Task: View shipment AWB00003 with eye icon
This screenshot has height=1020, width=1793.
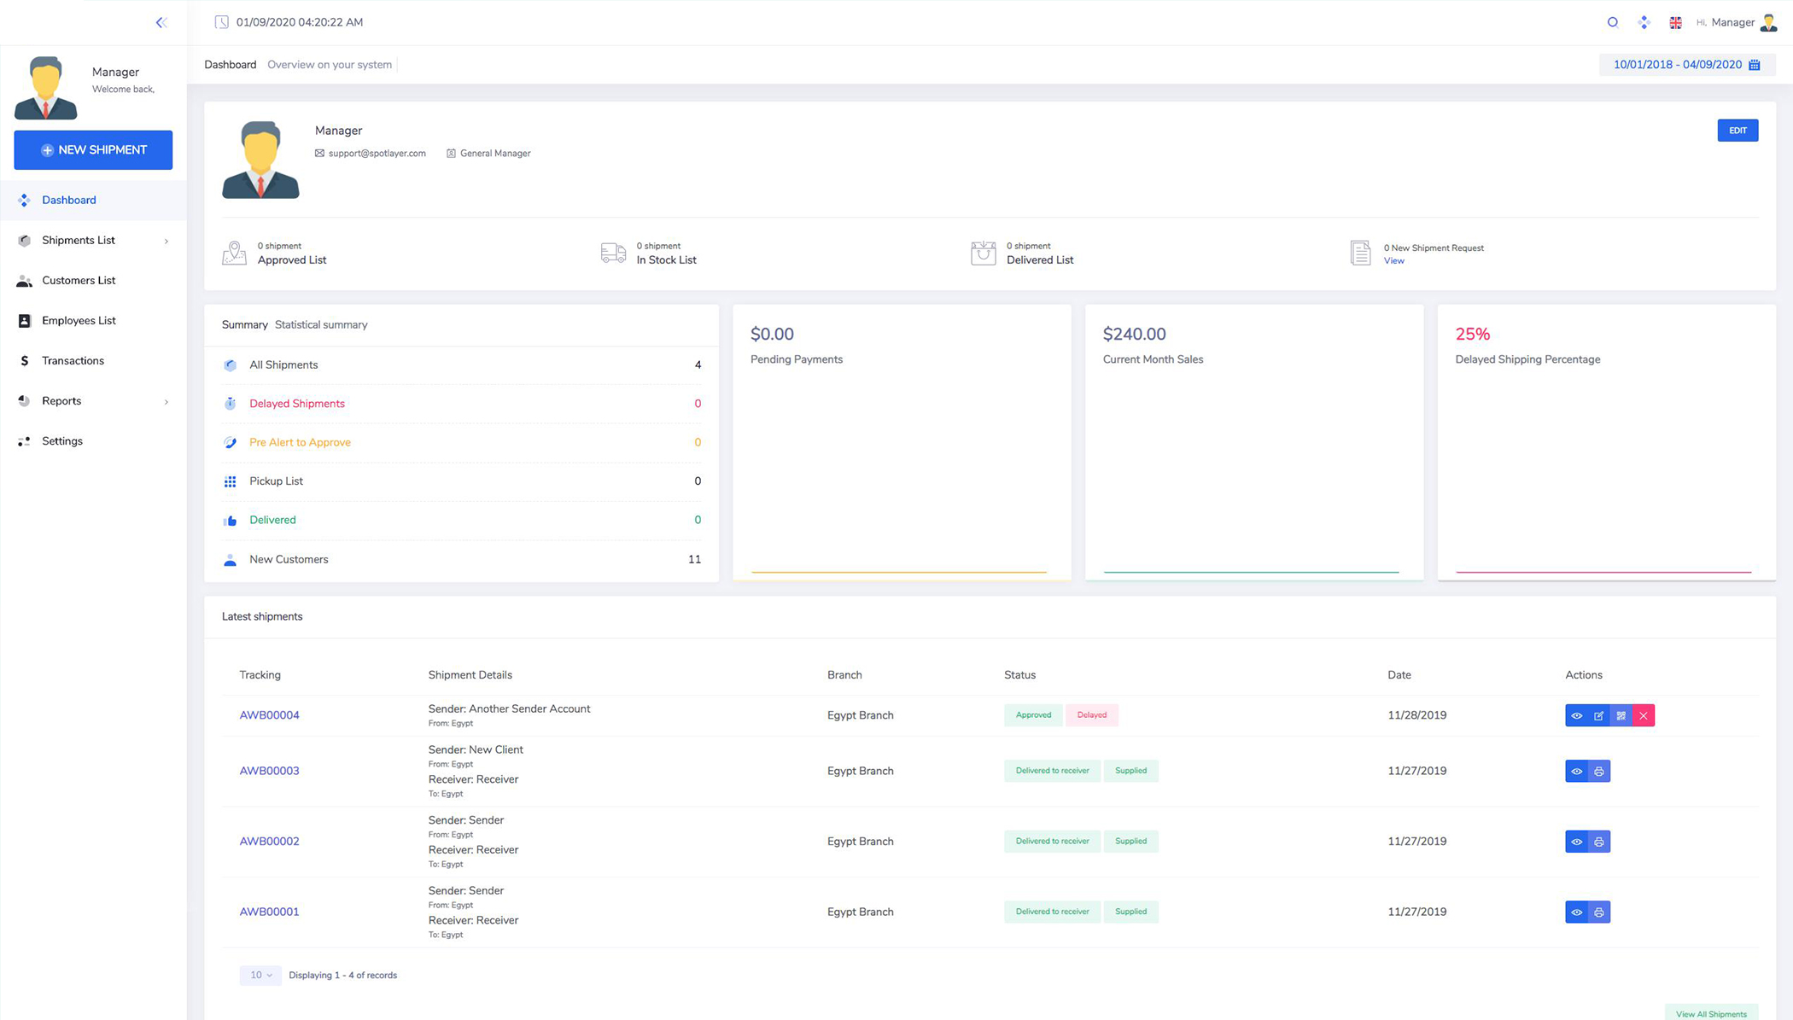Action: [x=1576, y=771]
